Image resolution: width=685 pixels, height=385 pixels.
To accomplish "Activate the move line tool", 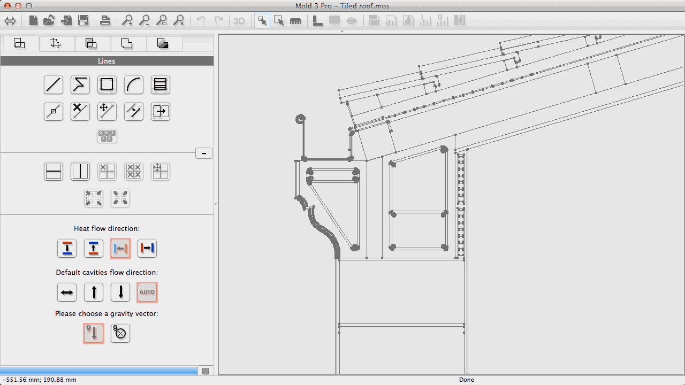I will click(106, 111).
